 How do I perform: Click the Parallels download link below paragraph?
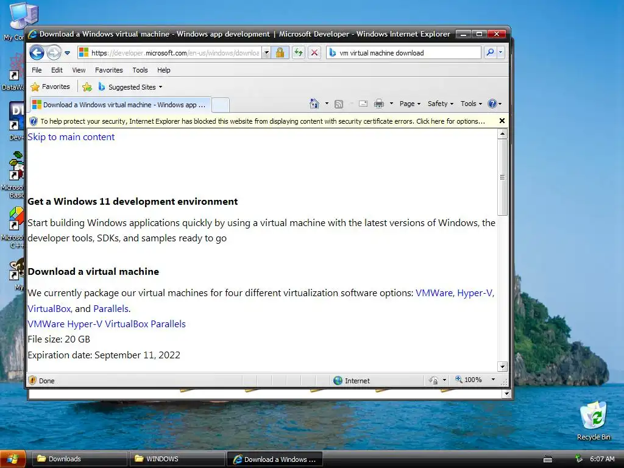pos(168,324)
